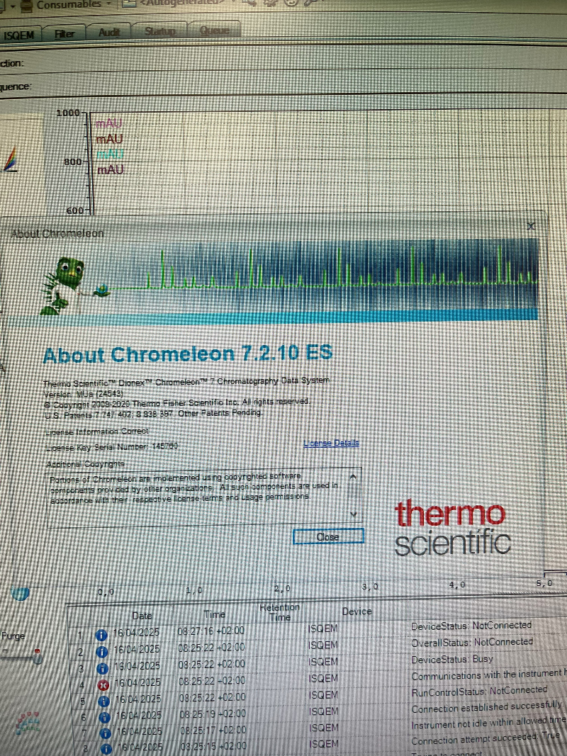Screen dimensions: 567x756
Task: Click info icon in audit row 2
Action: (102, 652)
